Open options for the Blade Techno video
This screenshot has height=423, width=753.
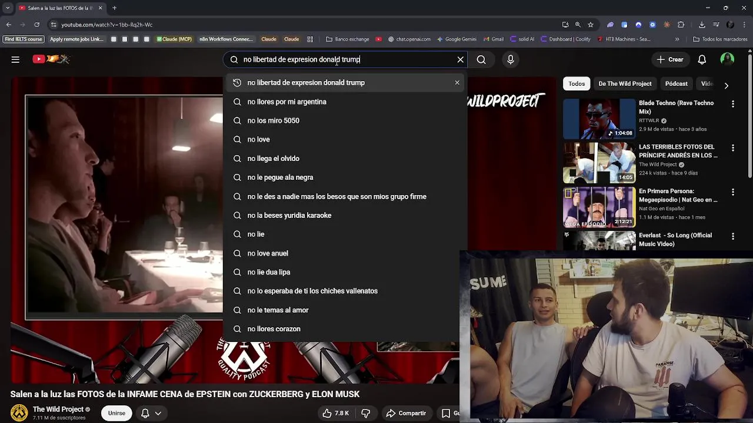pyautogui.click(x=733, y=104)
